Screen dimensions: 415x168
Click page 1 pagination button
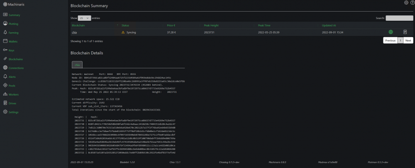pos(400,41)
